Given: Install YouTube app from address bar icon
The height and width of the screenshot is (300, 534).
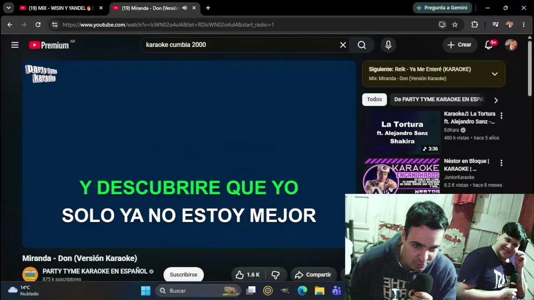Looking at the screenshot, I should pyautogui.click(x=442, y=25).
